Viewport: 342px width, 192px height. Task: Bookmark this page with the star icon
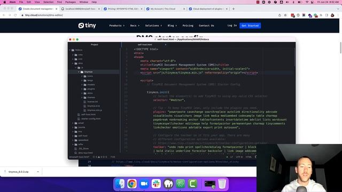click(285, 15)
